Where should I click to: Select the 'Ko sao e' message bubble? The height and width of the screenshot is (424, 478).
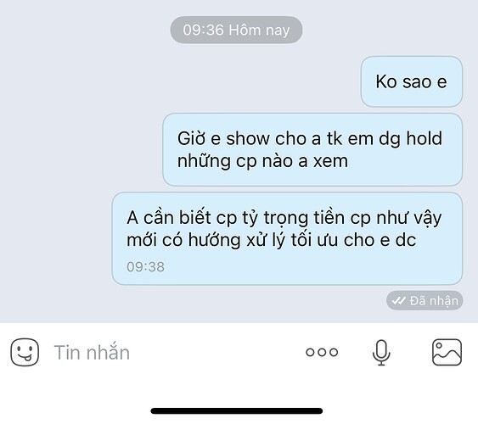[412, 81]
